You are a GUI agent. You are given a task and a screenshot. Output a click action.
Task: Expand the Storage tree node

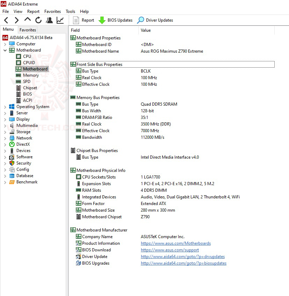point(5,132)
